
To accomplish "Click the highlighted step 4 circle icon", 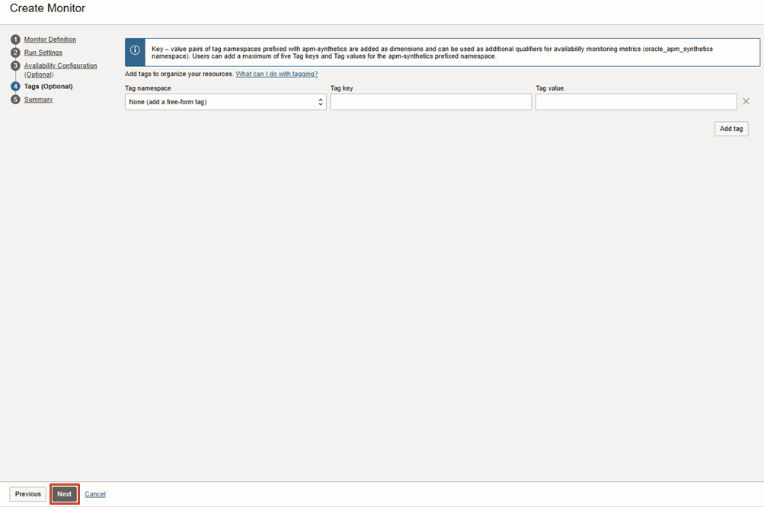I will tap(15, 87).
